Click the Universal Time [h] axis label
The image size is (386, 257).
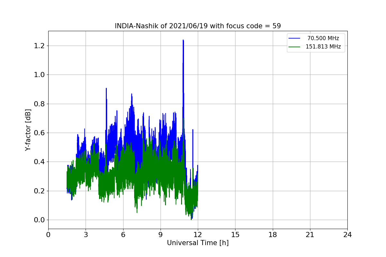pyautogui.click(x=198, y=243)
